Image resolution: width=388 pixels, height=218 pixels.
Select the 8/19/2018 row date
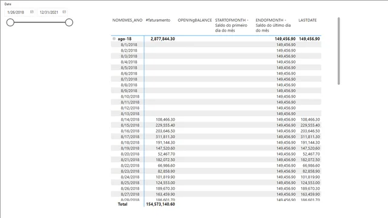pos(130,148)
